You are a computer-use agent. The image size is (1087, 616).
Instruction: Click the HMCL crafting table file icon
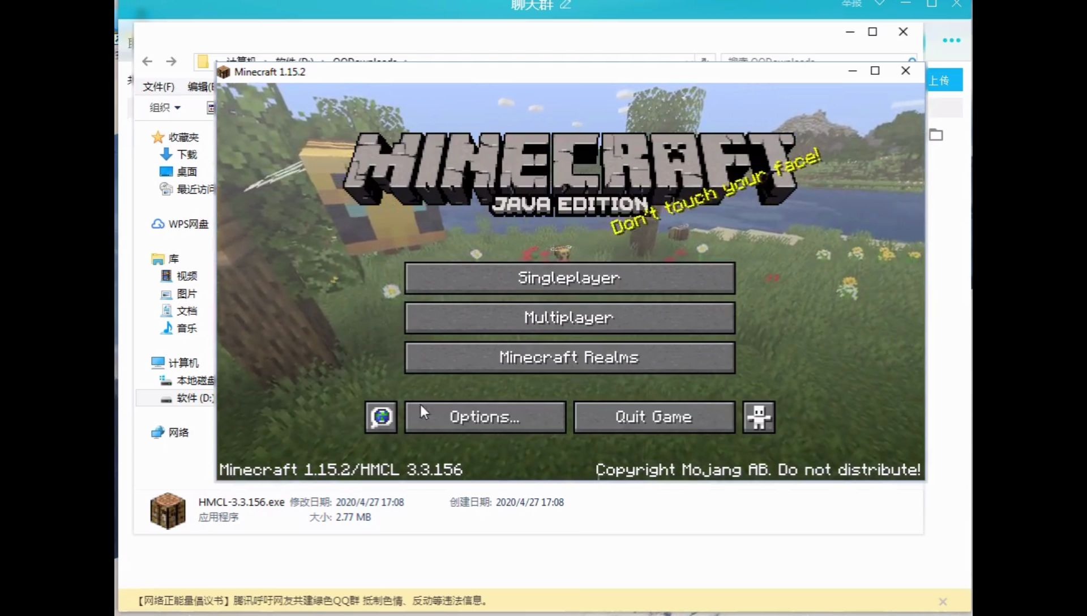click(x=168, y=511)
